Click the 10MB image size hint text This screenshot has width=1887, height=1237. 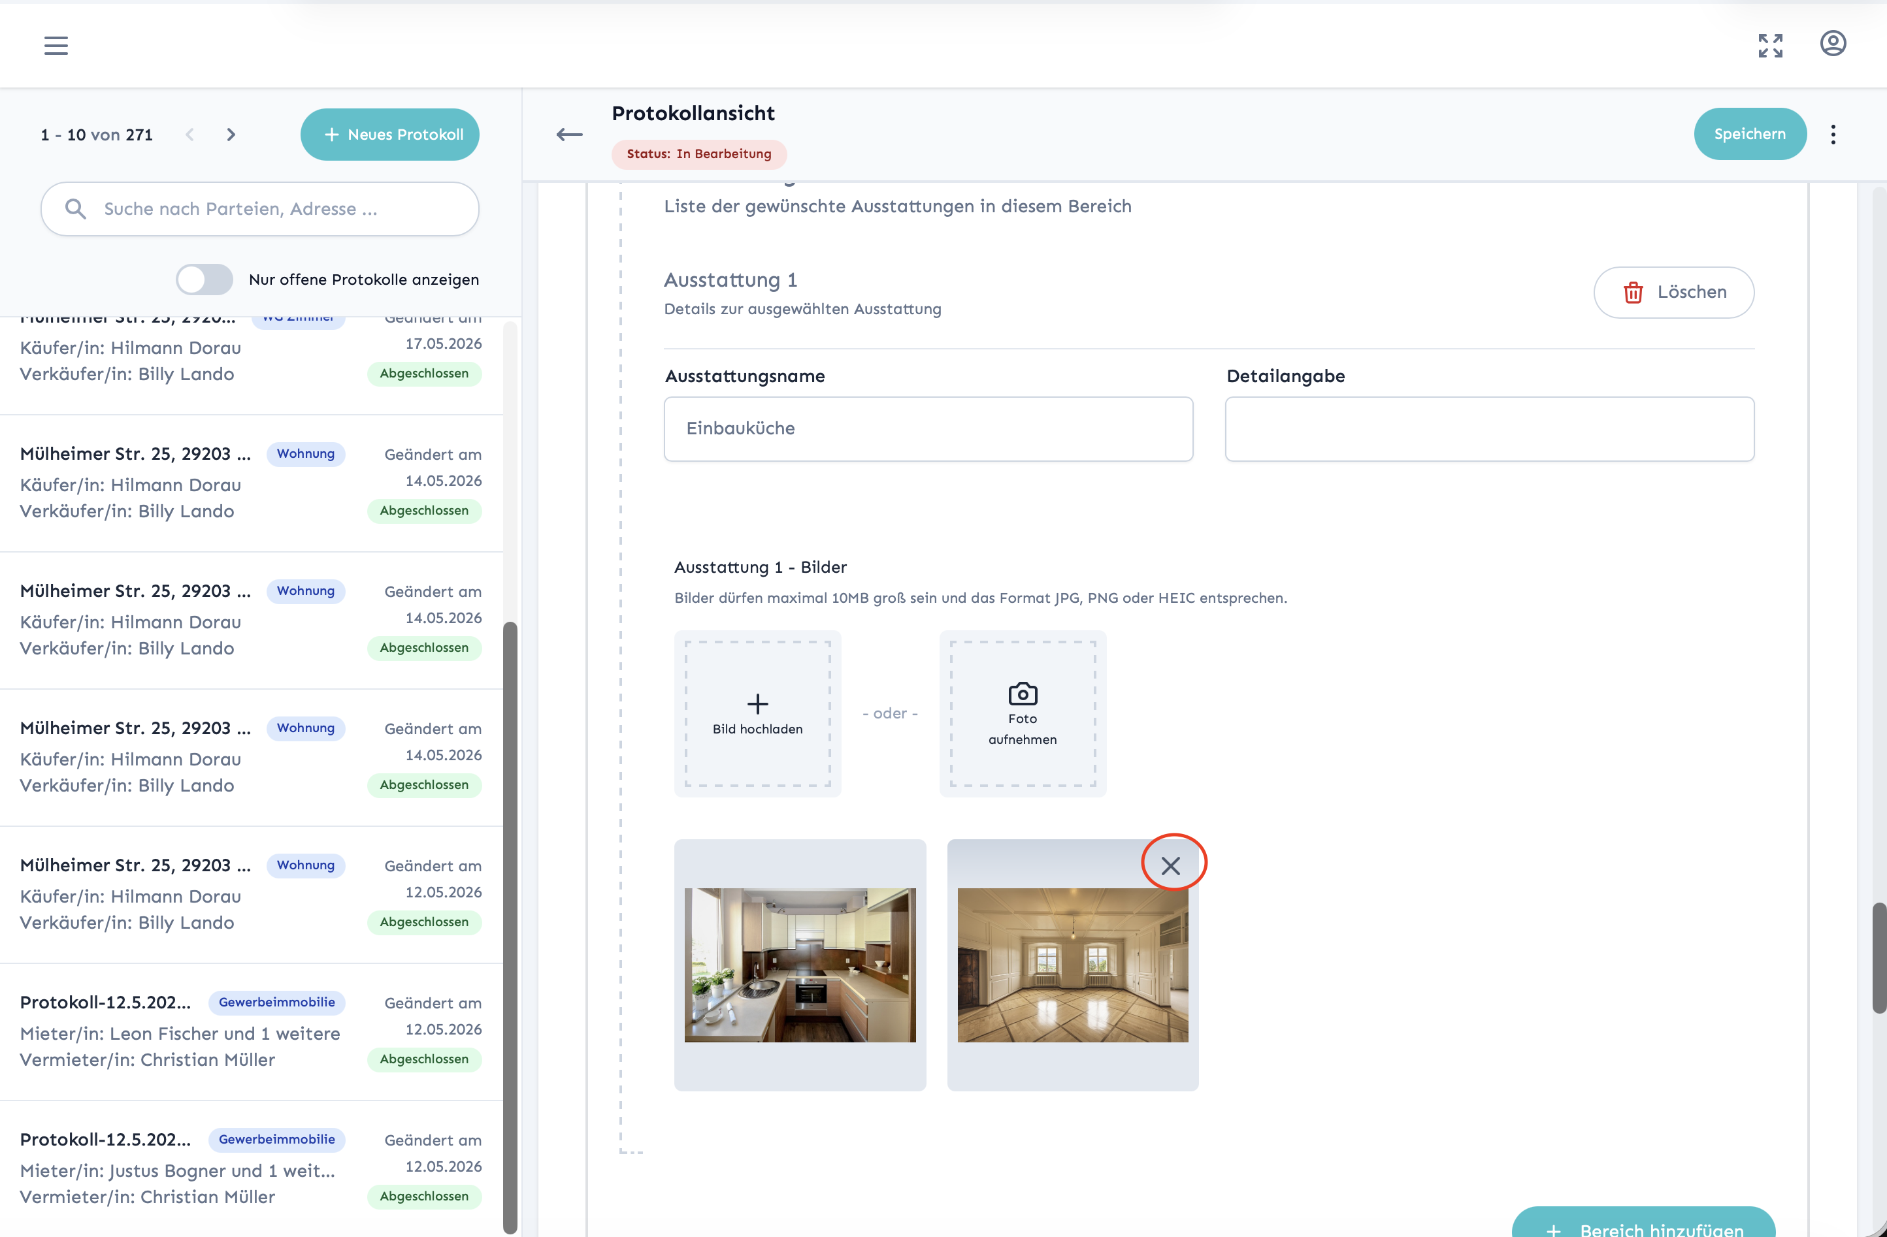click(x=980, y=598)
